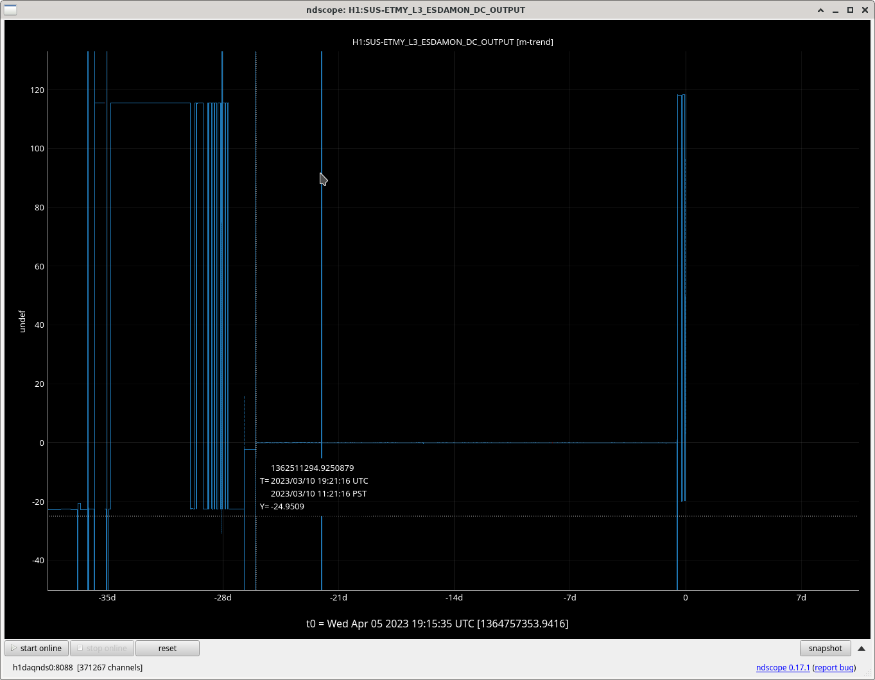Minimize the ndscope window
This screenshot has height=680, width=875.
[x=835, y=10]
